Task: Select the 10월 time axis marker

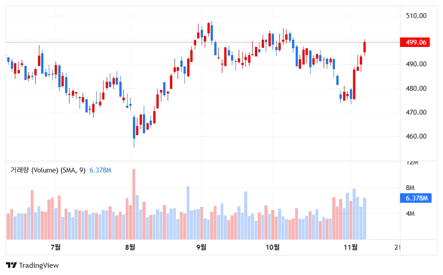Action: pyautogui.click(x=273, y=247)
